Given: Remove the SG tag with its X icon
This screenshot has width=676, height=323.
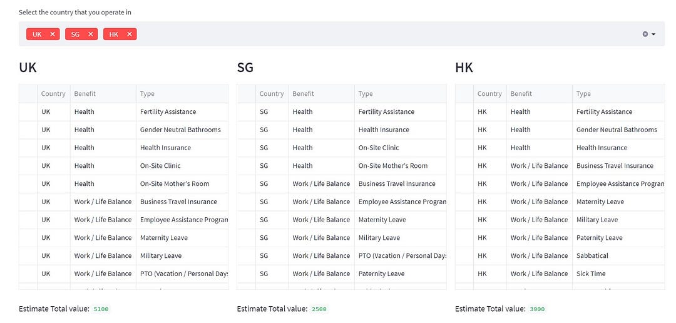Looking at the screenshot, I should coord(91,34).
